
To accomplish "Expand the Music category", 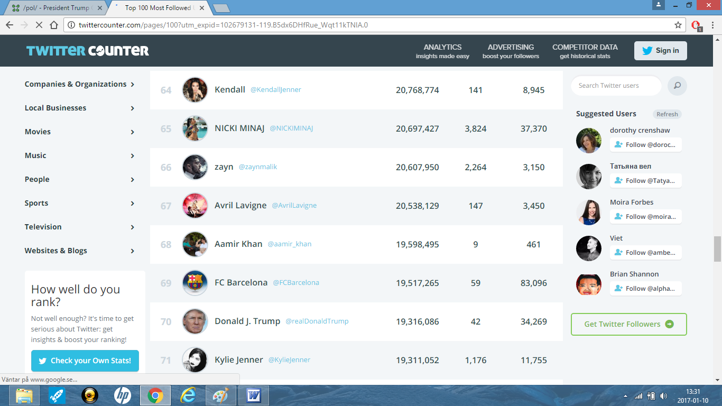I will [x=80, y=155].
